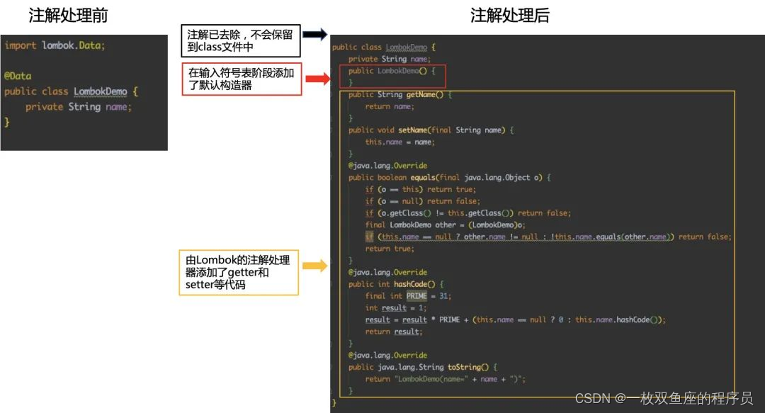Click 'public java.lang.String toString() {'

point(422,367)
